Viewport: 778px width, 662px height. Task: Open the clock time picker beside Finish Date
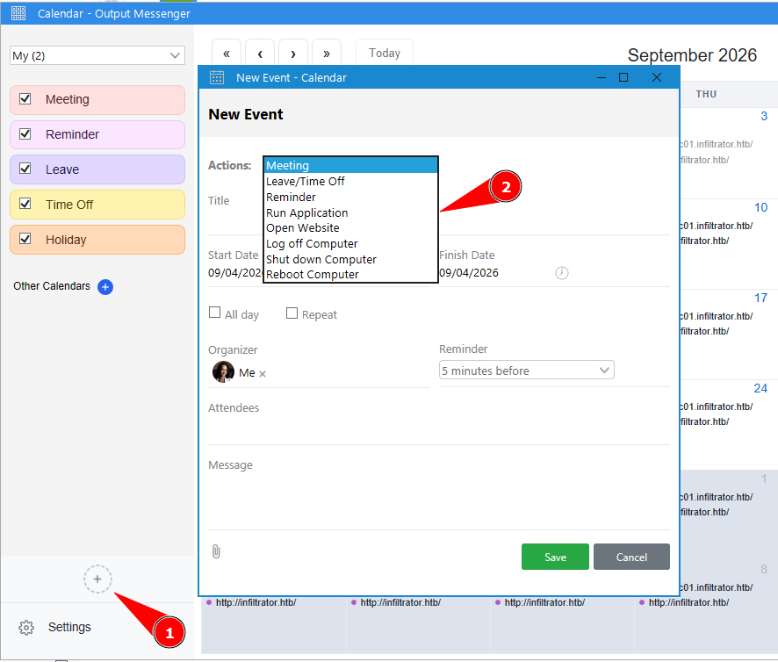[x=562, y=272]
